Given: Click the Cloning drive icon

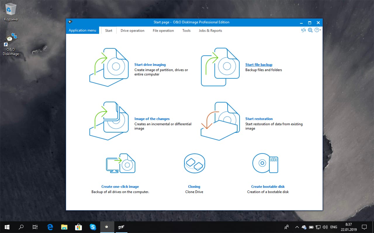Looking at the screenshot, I should pyautogui.click(x=194, y=163).
